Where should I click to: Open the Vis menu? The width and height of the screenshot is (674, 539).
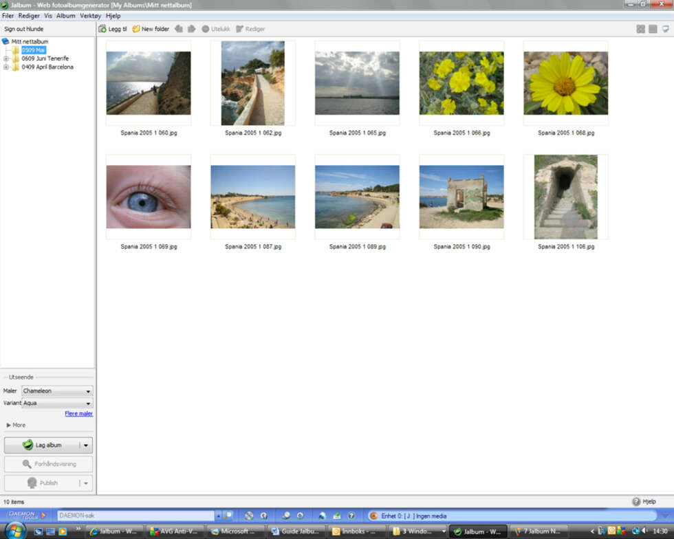click(x=48, y=16)
